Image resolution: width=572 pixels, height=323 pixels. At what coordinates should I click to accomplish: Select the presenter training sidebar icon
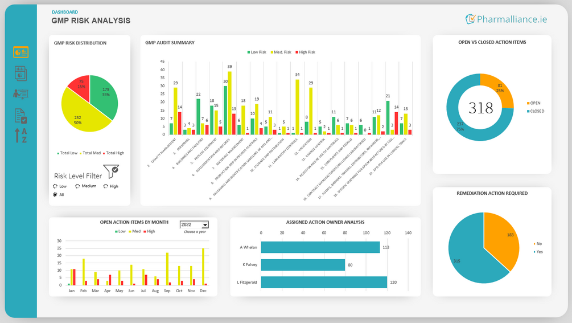[21, 94]
